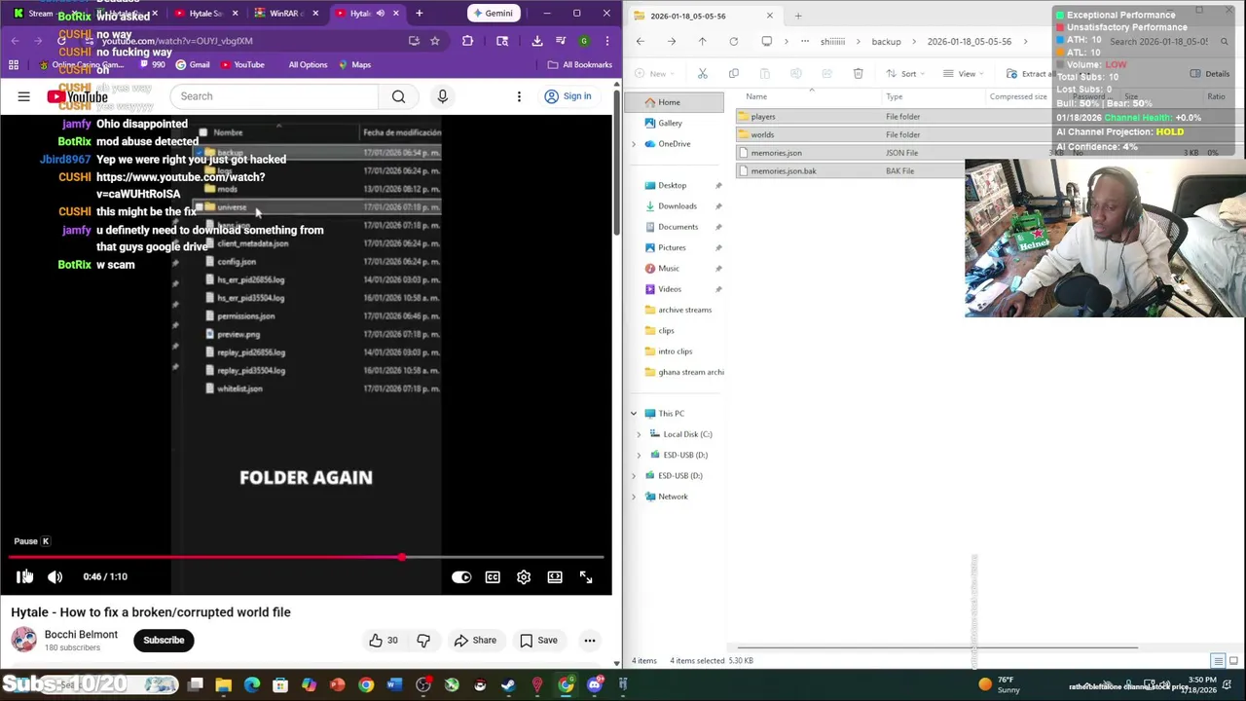The width and height of the screenshot is (1246, 701).
Task: Pause the YouTube video
Action: [23, 577]
